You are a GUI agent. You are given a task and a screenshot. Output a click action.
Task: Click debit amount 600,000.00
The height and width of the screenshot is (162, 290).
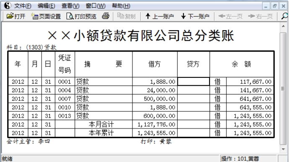tap(159, 116)
